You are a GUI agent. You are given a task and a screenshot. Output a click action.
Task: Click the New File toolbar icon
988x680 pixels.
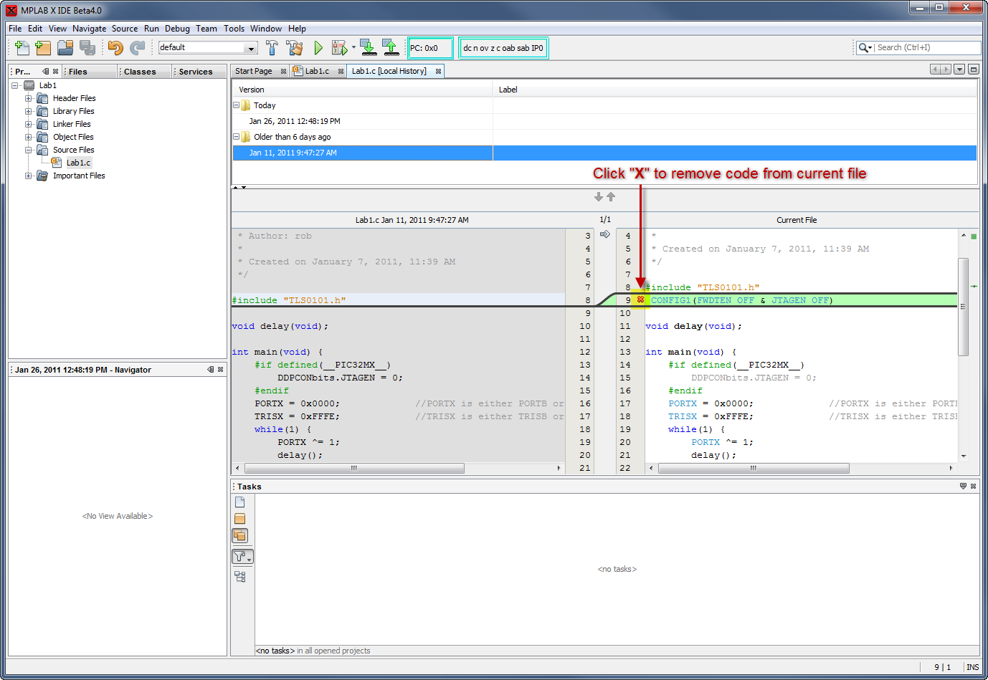point(22,48)
